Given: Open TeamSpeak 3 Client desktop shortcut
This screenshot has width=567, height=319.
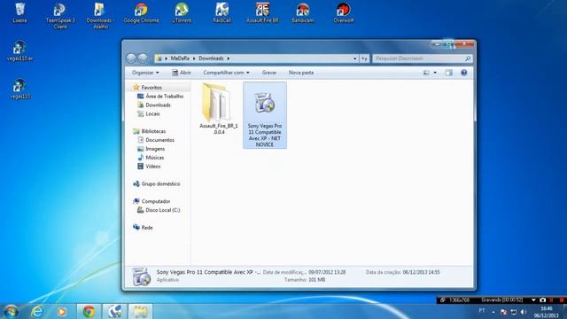Looking at the screenshot, I should pyautogui.click(x=60, y=16).
